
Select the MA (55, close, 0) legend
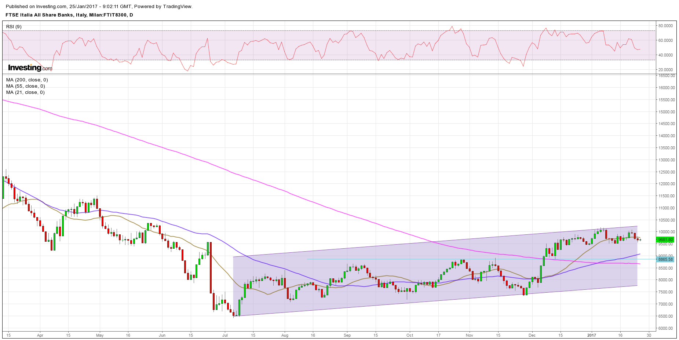coord(26,86)
